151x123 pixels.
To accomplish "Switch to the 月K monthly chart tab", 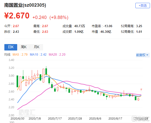I will pos(36,47).
